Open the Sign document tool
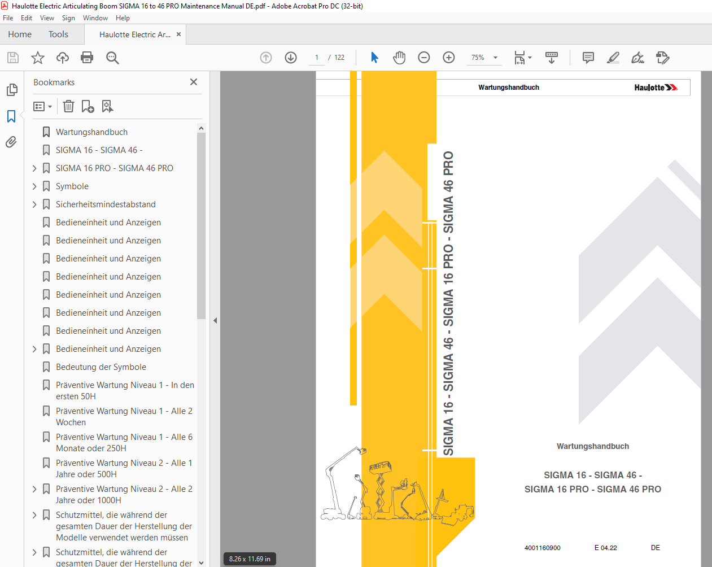Viewport: 712px width, 567px height. point(638,58)
